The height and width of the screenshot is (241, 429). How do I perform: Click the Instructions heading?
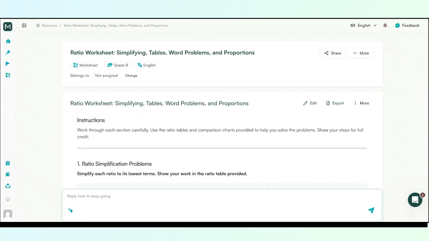coord(91,120)
